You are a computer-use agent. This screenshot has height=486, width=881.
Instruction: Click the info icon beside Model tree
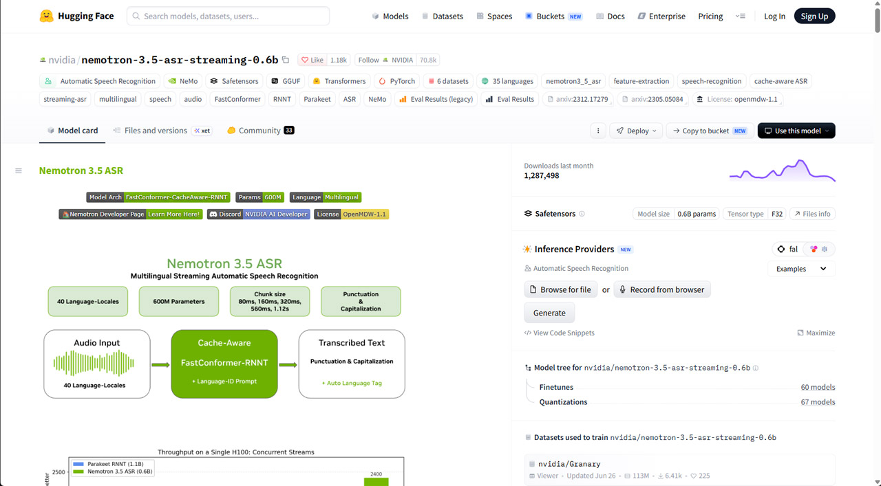(756, 368)
